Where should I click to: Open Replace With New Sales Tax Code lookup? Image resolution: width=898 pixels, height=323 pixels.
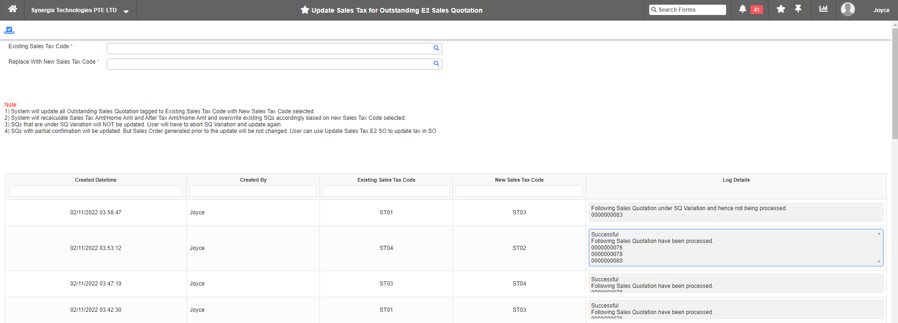(436, 64)
